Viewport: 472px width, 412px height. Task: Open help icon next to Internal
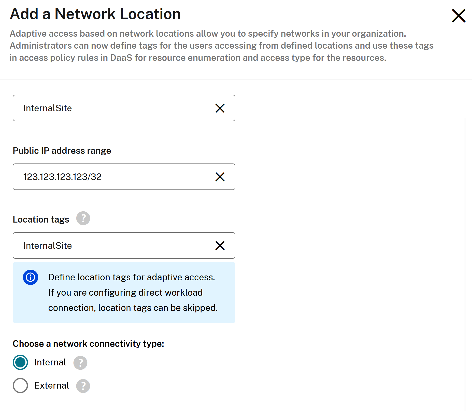[80, 363]
